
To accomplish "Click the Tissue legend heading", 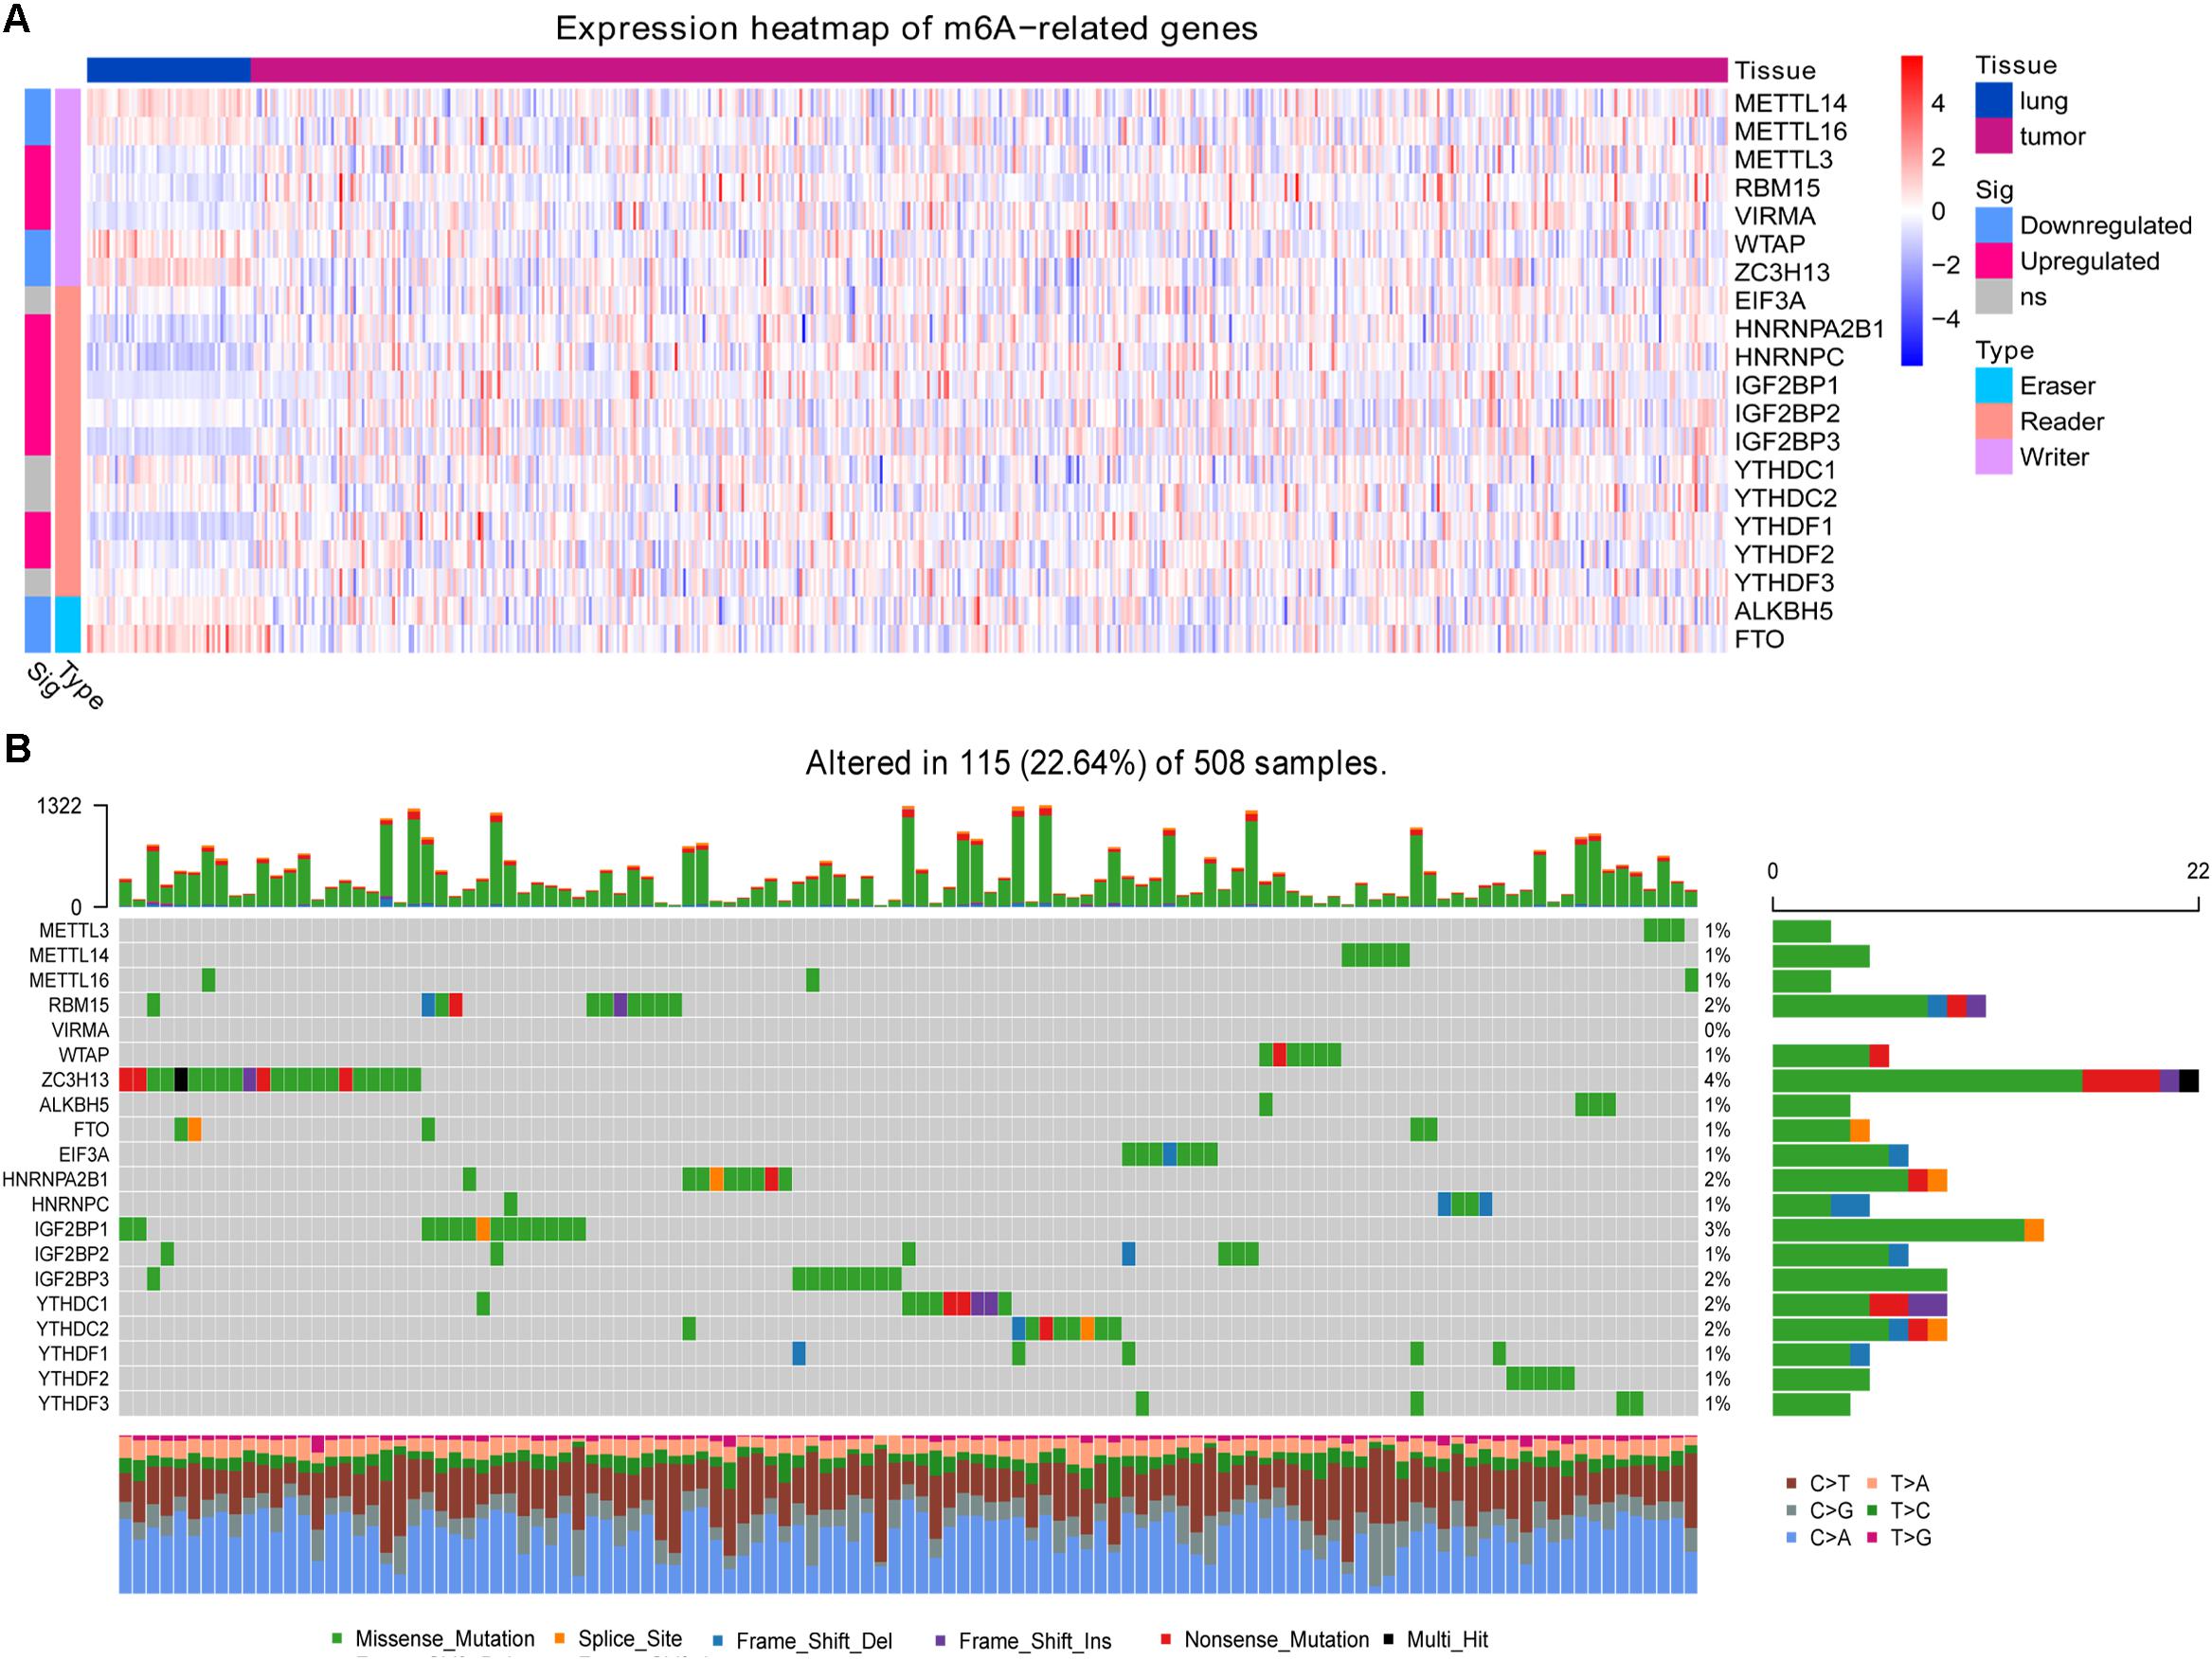I will click(x=2016, y=66).
